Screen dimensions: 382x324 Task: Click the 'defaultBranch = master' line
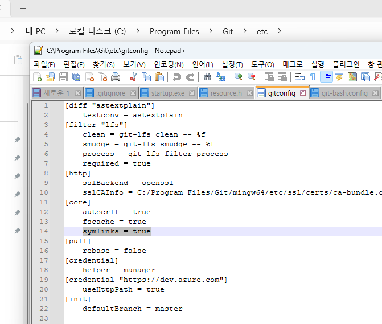132,309
